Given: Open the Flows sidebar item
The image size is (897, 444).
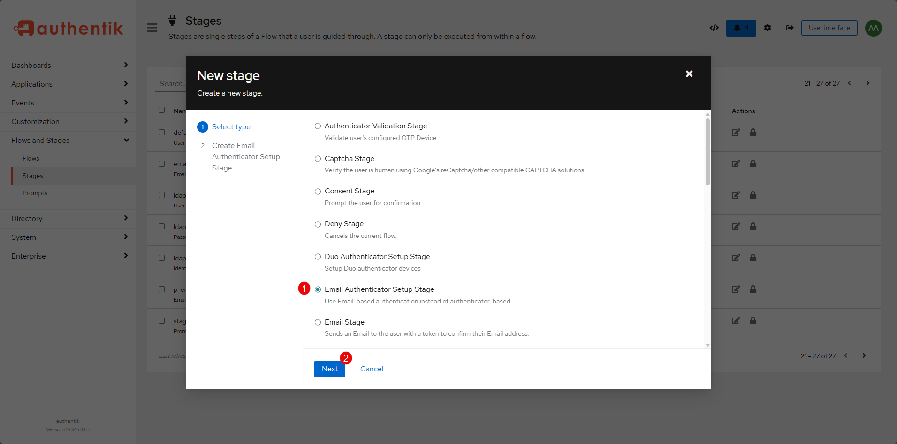Looking at the screenshot, I should [31, 159].
